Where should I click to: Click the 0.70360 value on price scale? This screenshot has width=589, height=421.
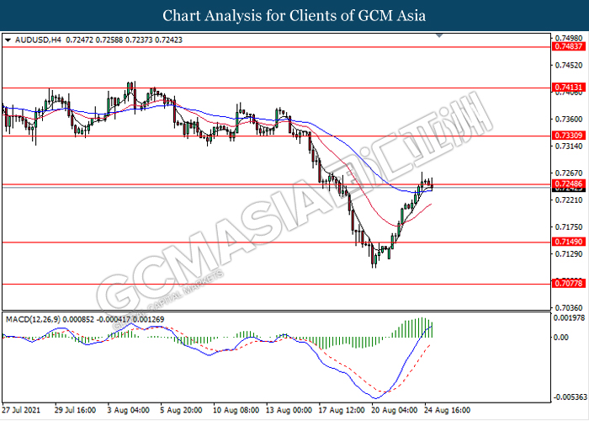pyautogui.click(x=570, y=307)
